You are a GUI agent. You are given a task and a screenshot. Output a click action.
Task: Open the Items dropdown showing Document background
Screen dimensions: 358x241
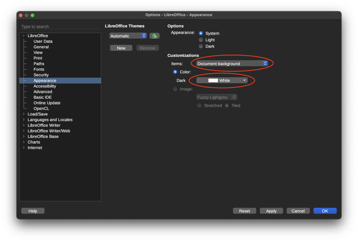point(231,63)
